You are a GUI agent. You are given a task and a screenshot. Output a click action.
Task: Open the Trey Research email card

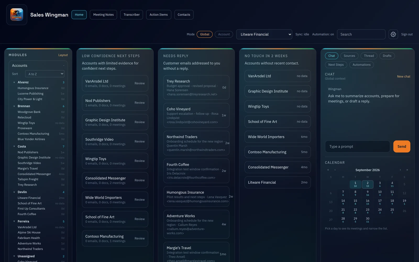coord(196,88)
